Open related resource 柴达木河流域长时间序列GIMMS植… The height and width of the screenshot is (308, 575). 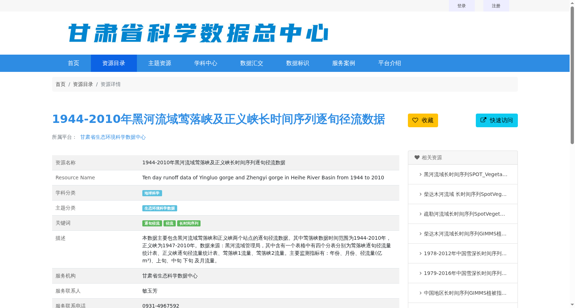pyautogui.click(x=465, y=234)
